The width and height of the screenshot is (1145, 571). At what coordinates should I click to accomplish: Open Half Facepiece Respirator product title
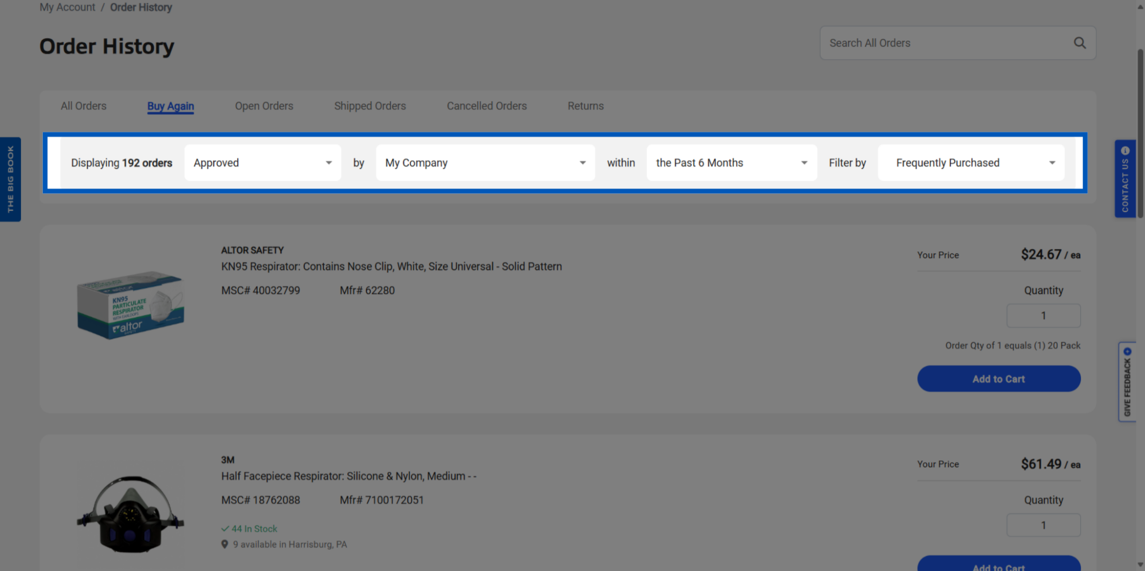click(349, 476)
